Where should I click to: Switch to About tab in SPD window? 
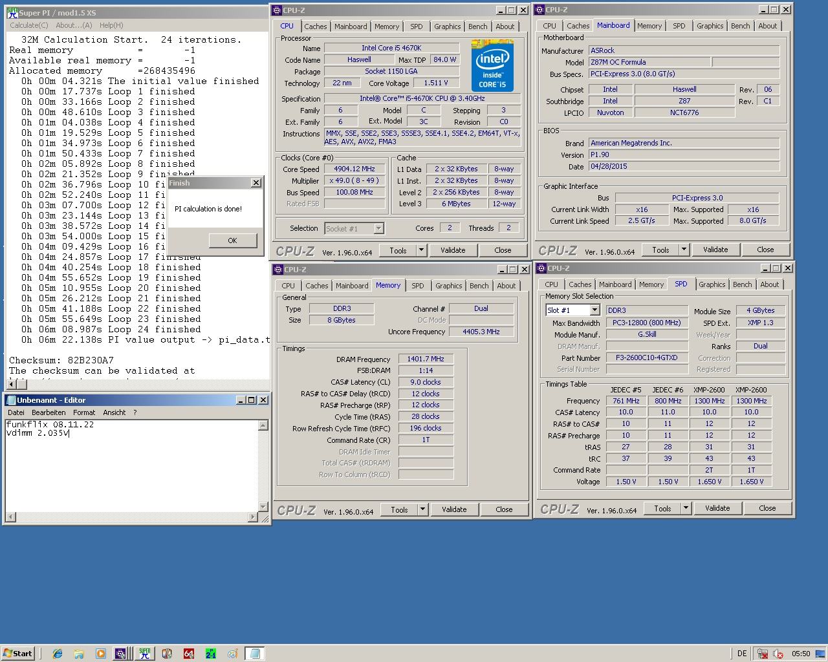pyautogui.click(x=770, y=284)
